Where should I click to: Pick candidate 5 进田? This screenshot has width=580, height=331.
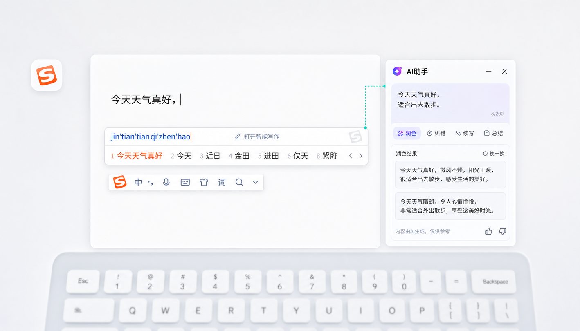268,156
